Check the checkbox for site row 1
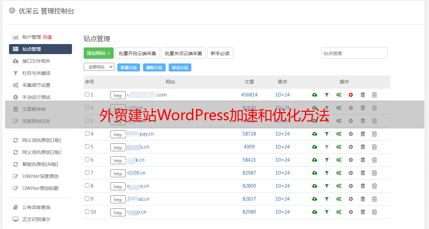 coord(87,94)
